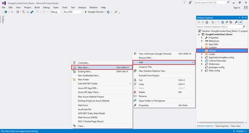Viewport: 249px width, 133px height.
Task: Click the Open File toolbar icon
Action: [x=24, y=12]
